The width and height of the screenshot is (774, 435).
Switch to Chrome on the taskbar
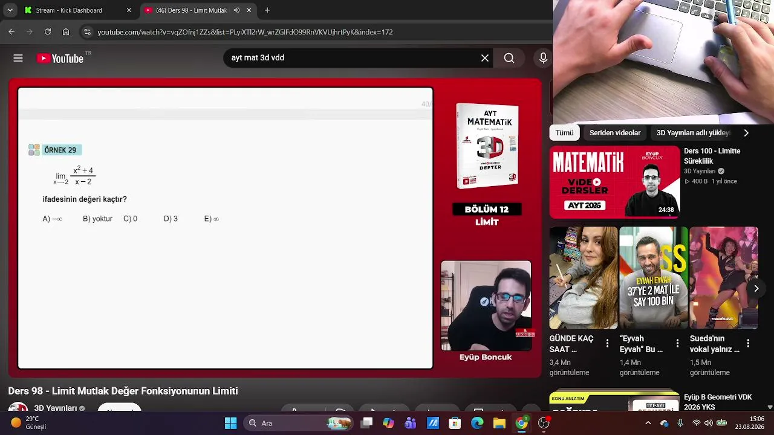(x=521, y=423)
